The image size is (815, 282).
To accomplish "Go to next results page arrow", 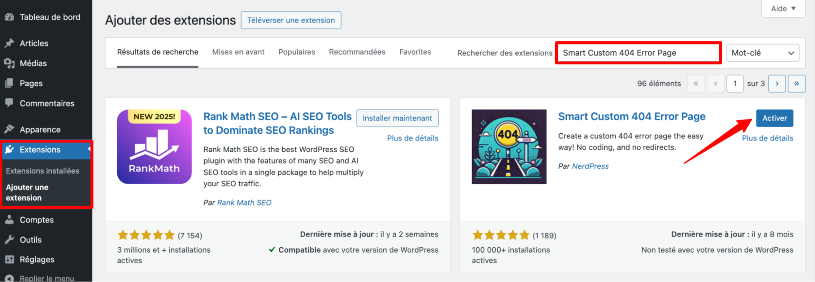I will [777, 83].
